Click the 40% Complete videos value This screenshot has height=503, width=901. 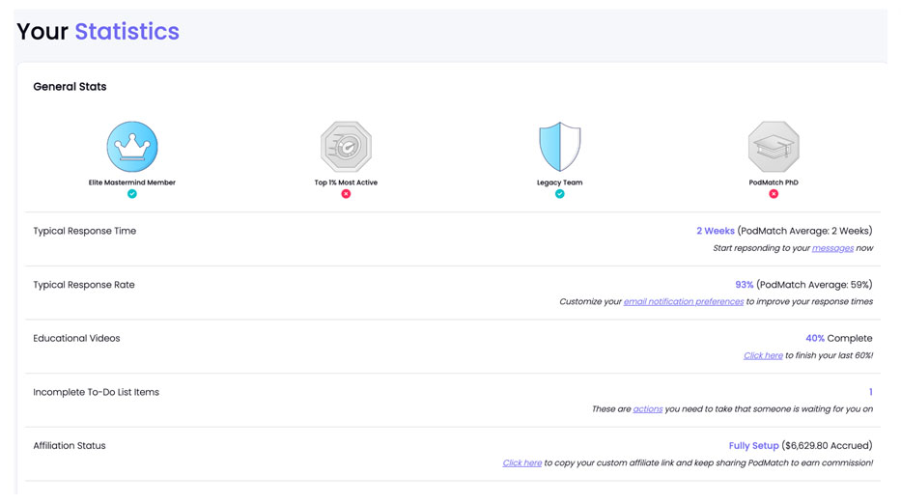(x=815, y=338)
